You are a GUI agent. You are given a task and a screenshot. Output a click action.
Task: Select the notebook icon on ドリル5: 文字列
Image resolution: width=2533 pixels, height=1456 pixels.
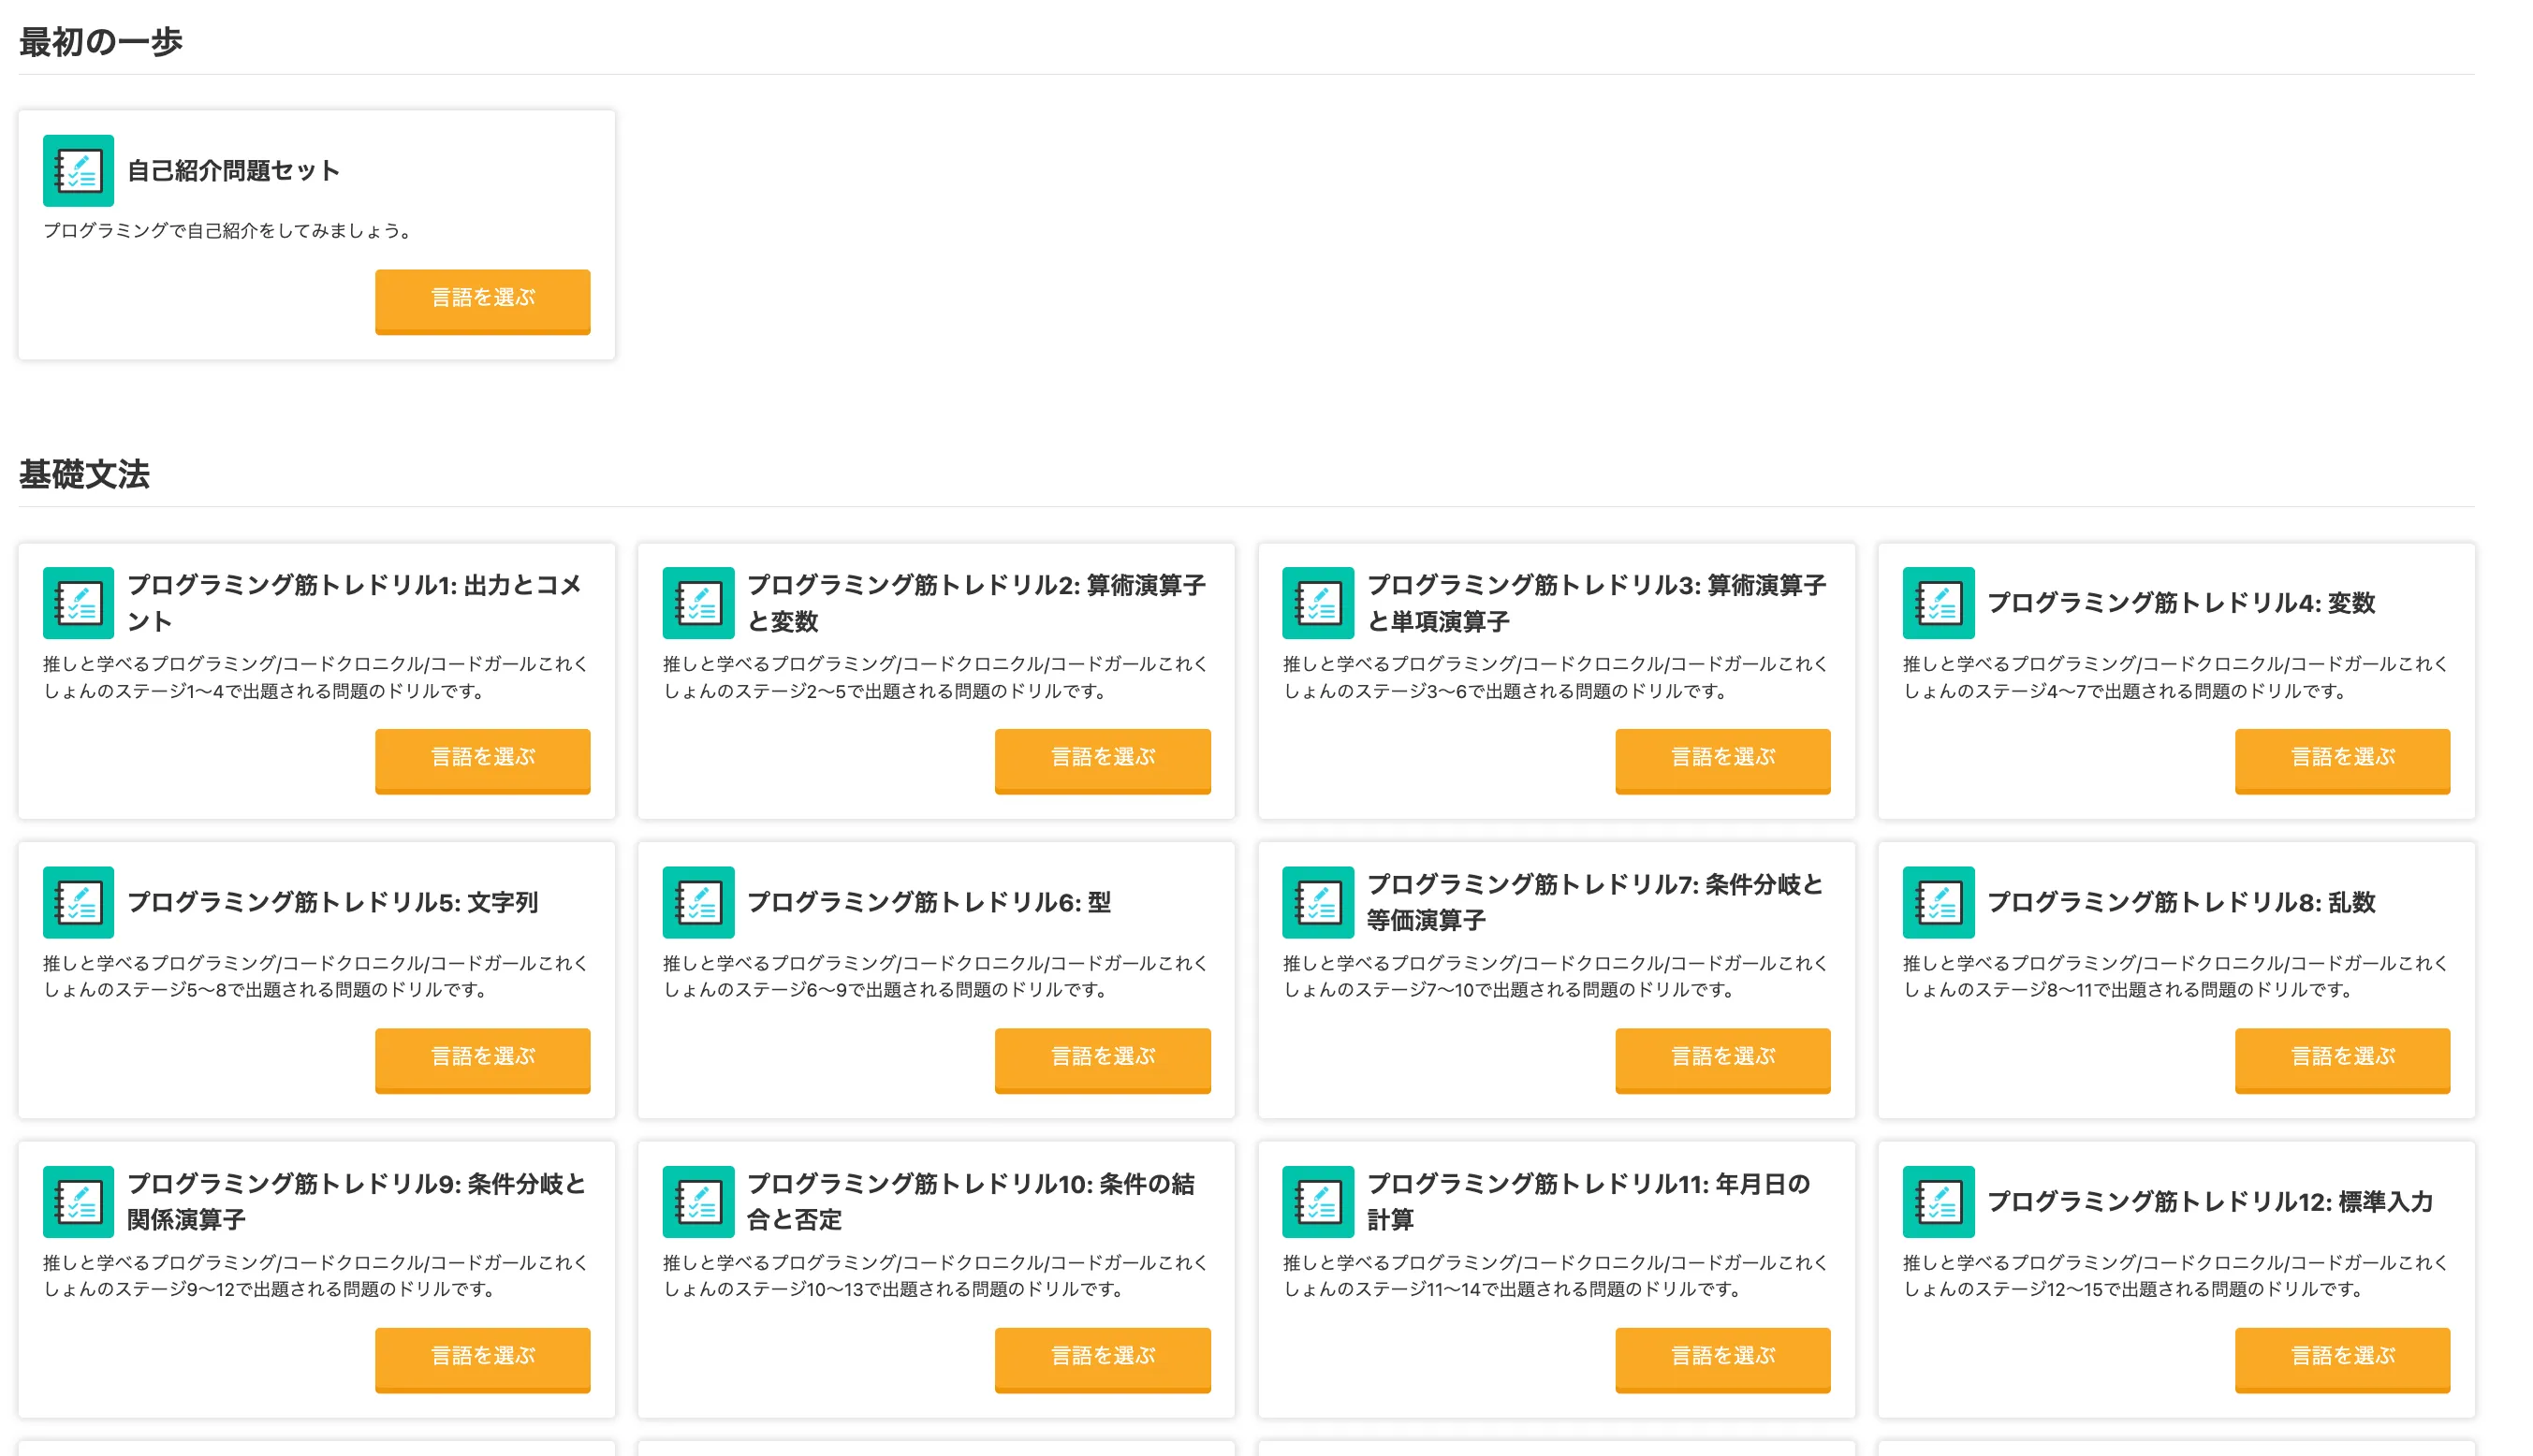click(80, 902)
